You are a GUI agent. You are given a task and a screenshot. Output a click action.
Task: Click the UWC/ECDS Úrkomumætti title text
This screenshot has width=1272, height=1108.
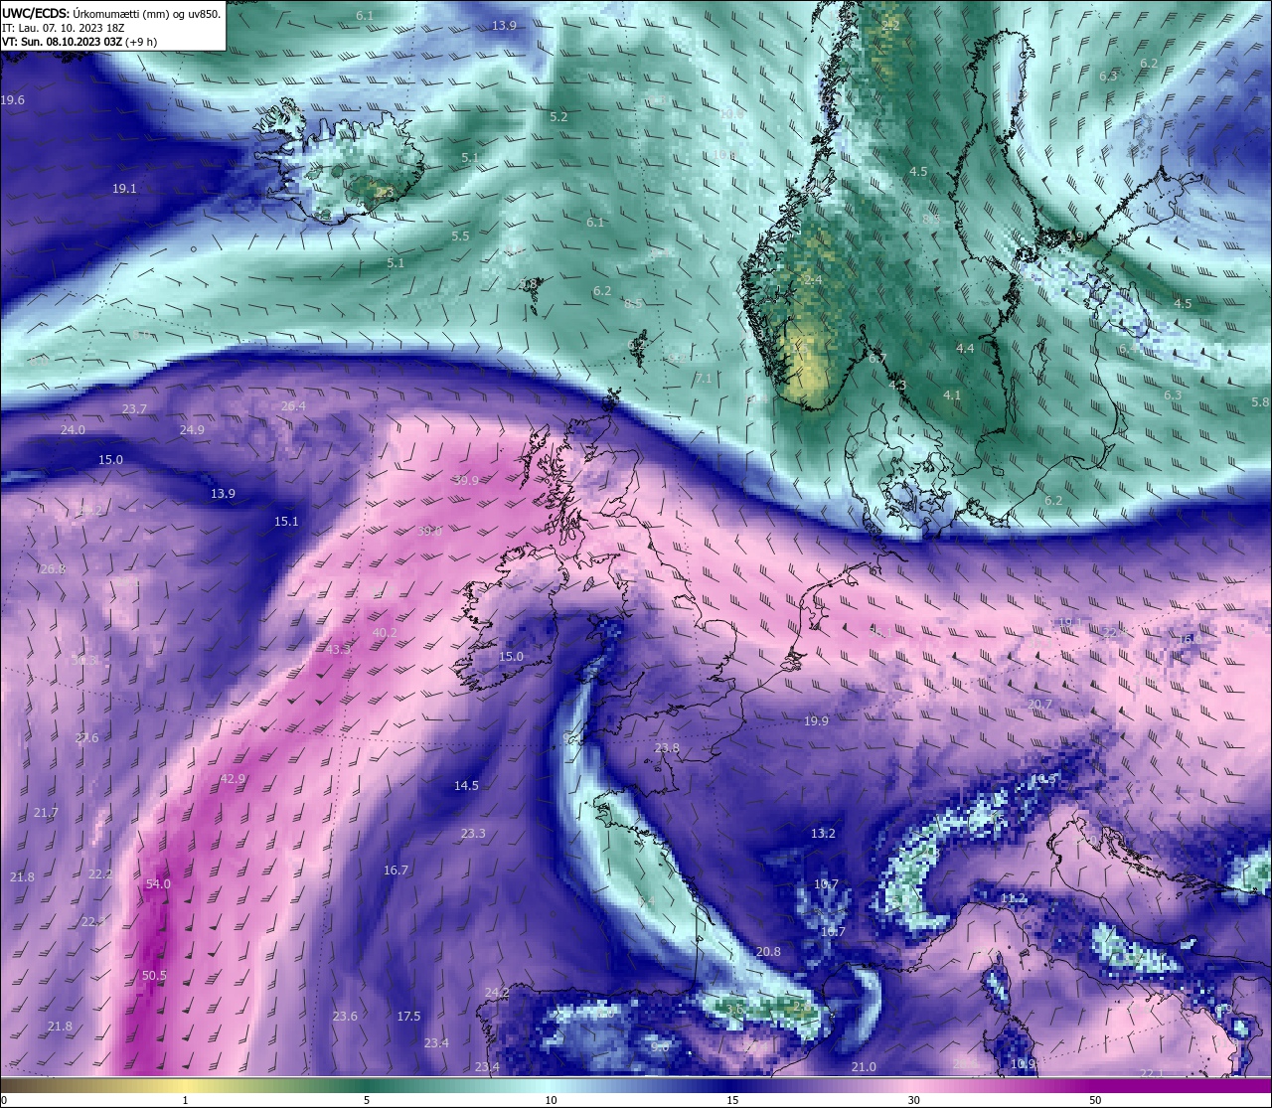click(111, 13)
